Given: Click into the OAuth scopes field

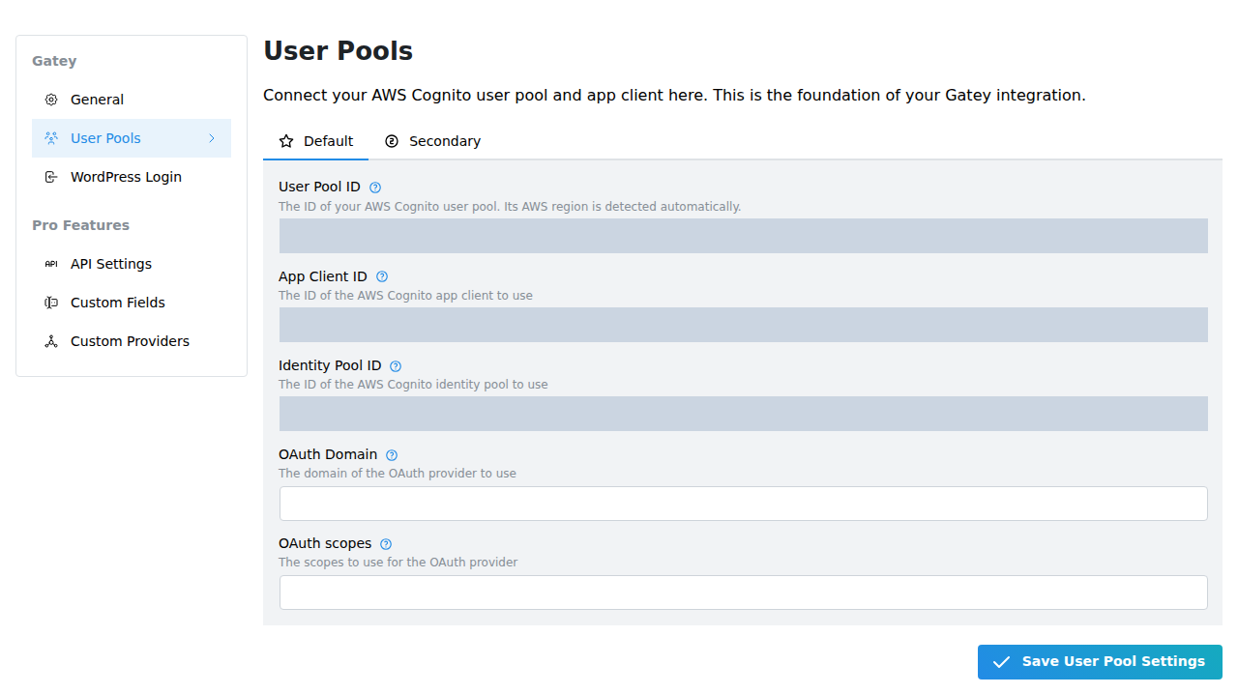Looking at the screenshot, I should click(743, 593).
